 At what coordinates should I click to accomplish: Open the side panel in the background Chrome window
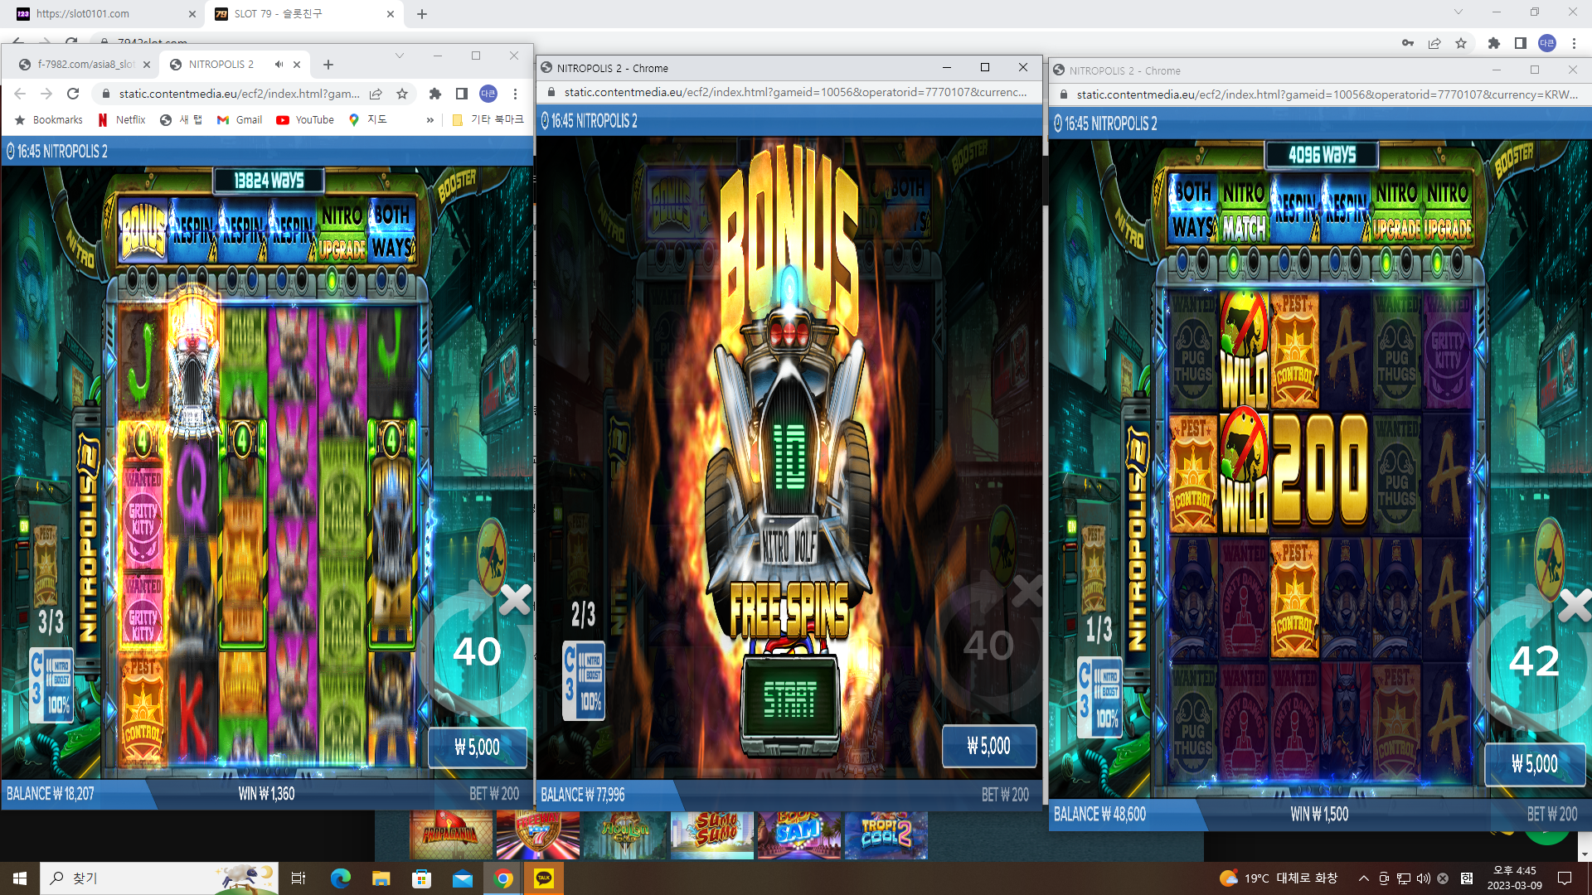pos(1521,43)
